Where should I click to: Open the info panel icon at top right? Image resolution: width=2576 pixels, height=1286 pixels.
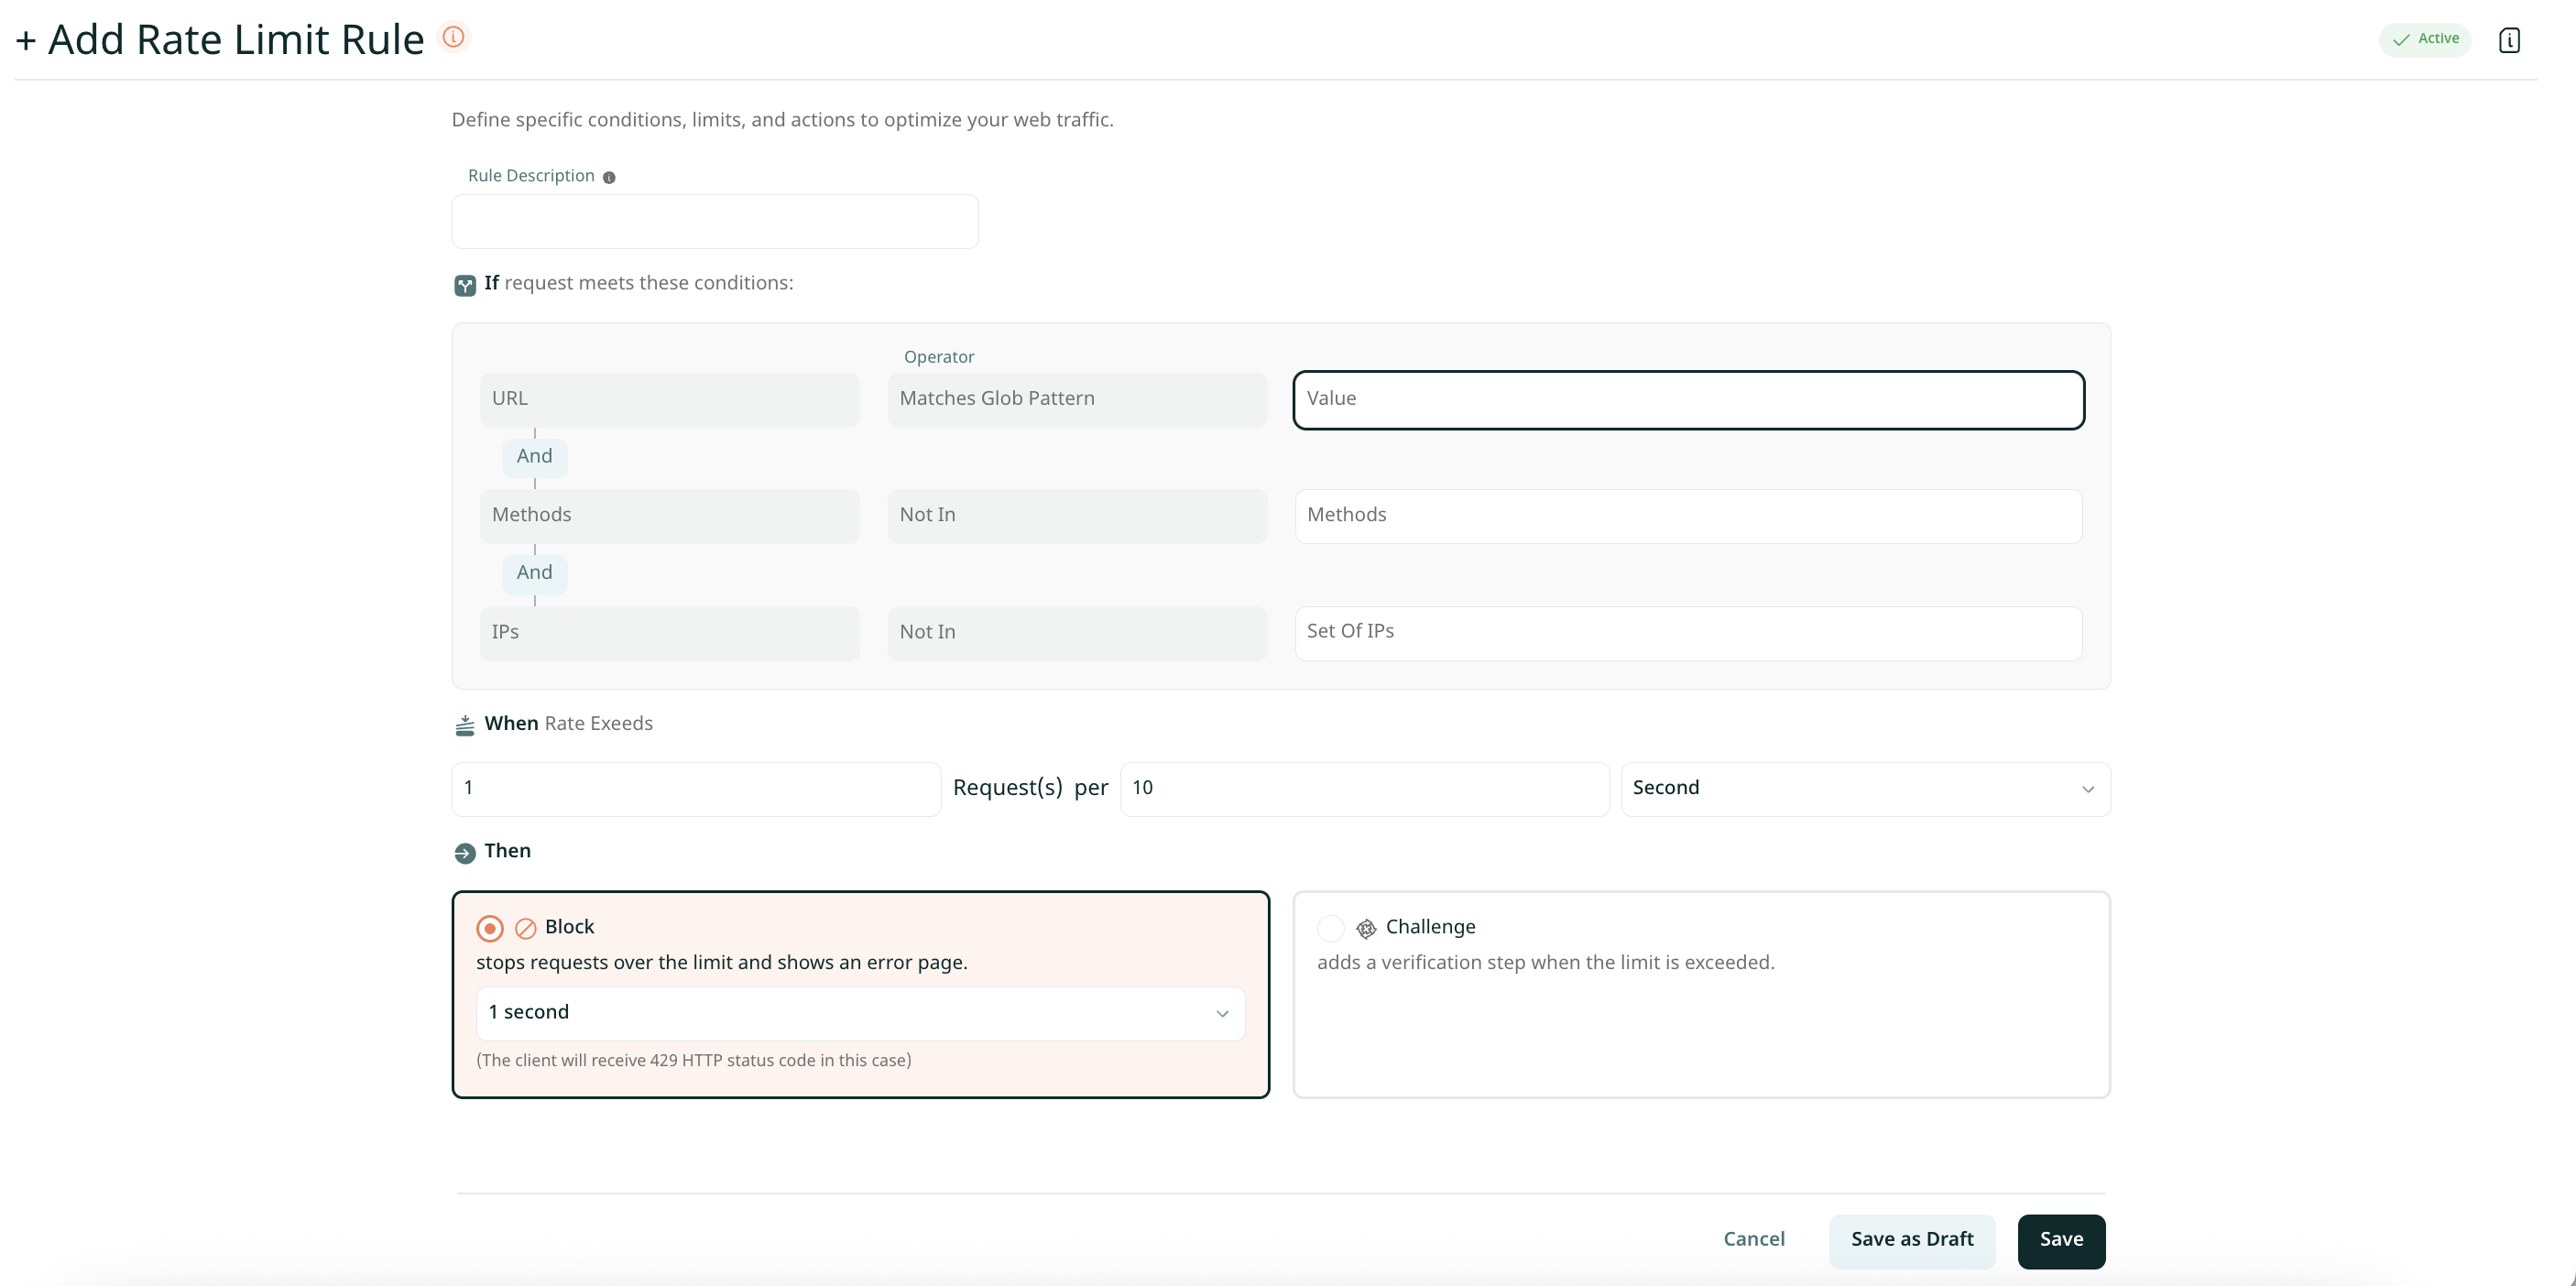(2509, 40)
